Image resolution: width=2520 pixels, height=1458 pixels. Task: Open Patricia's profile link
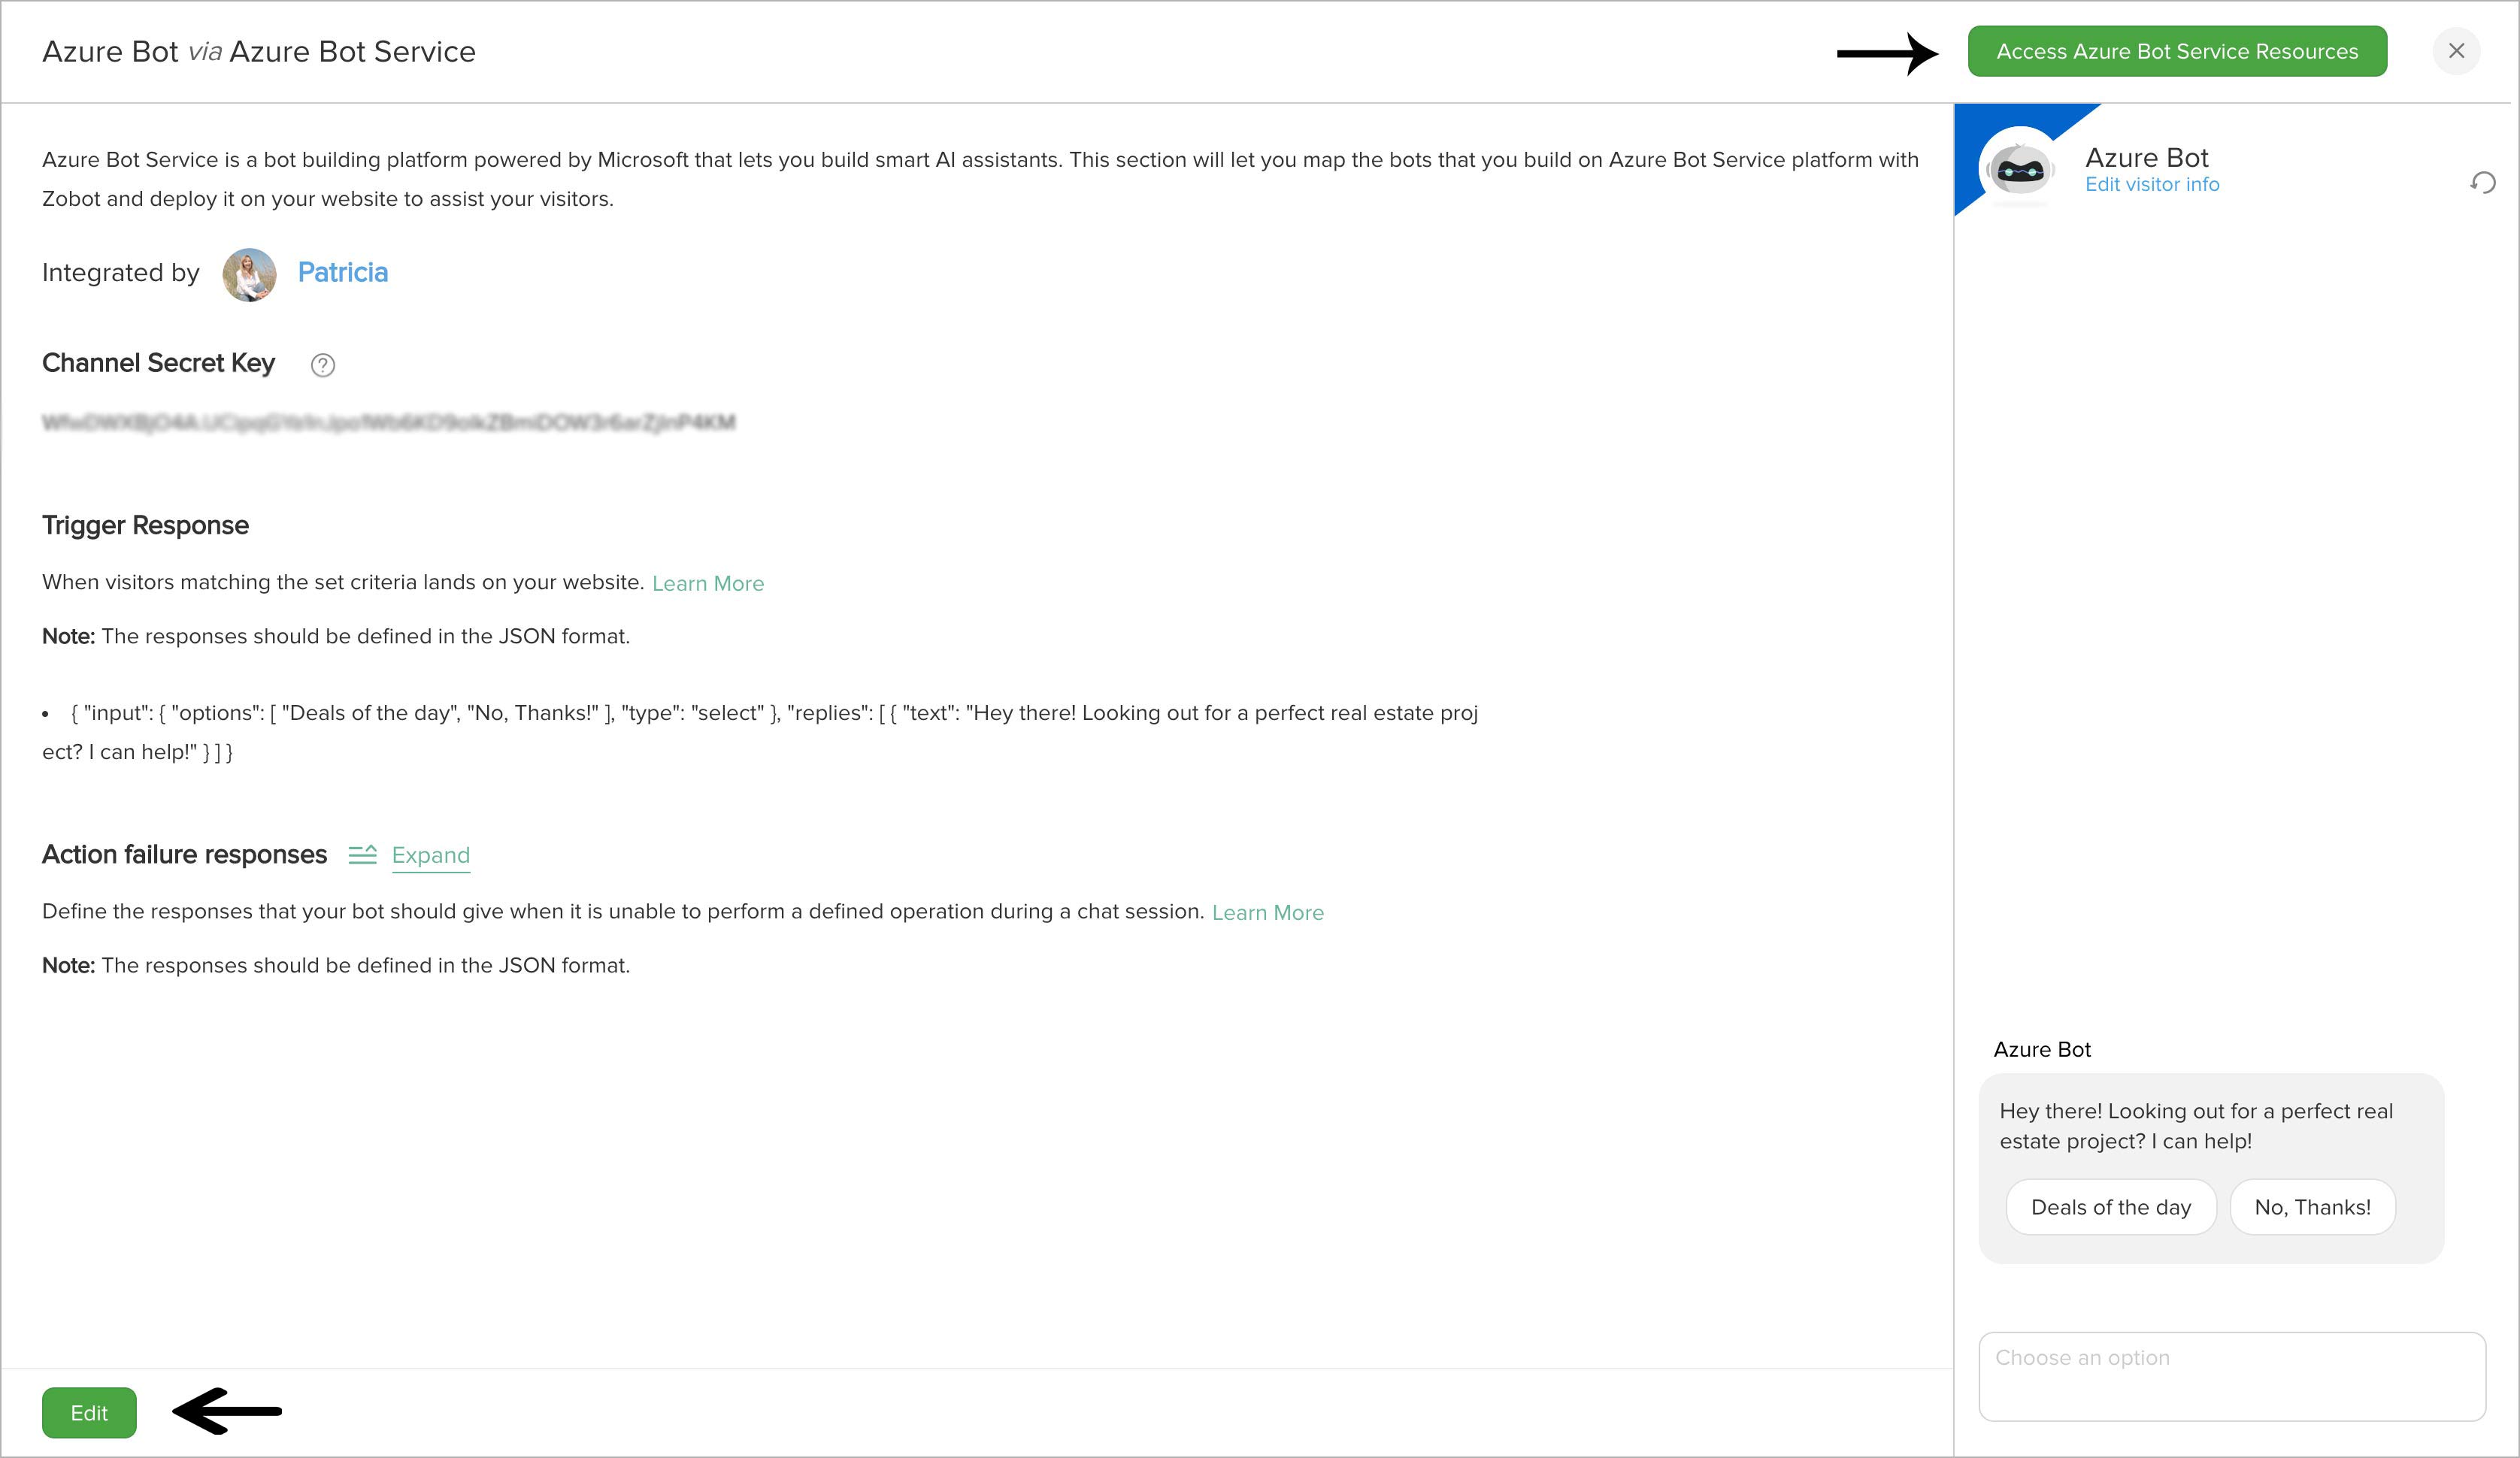coord(342,272)
